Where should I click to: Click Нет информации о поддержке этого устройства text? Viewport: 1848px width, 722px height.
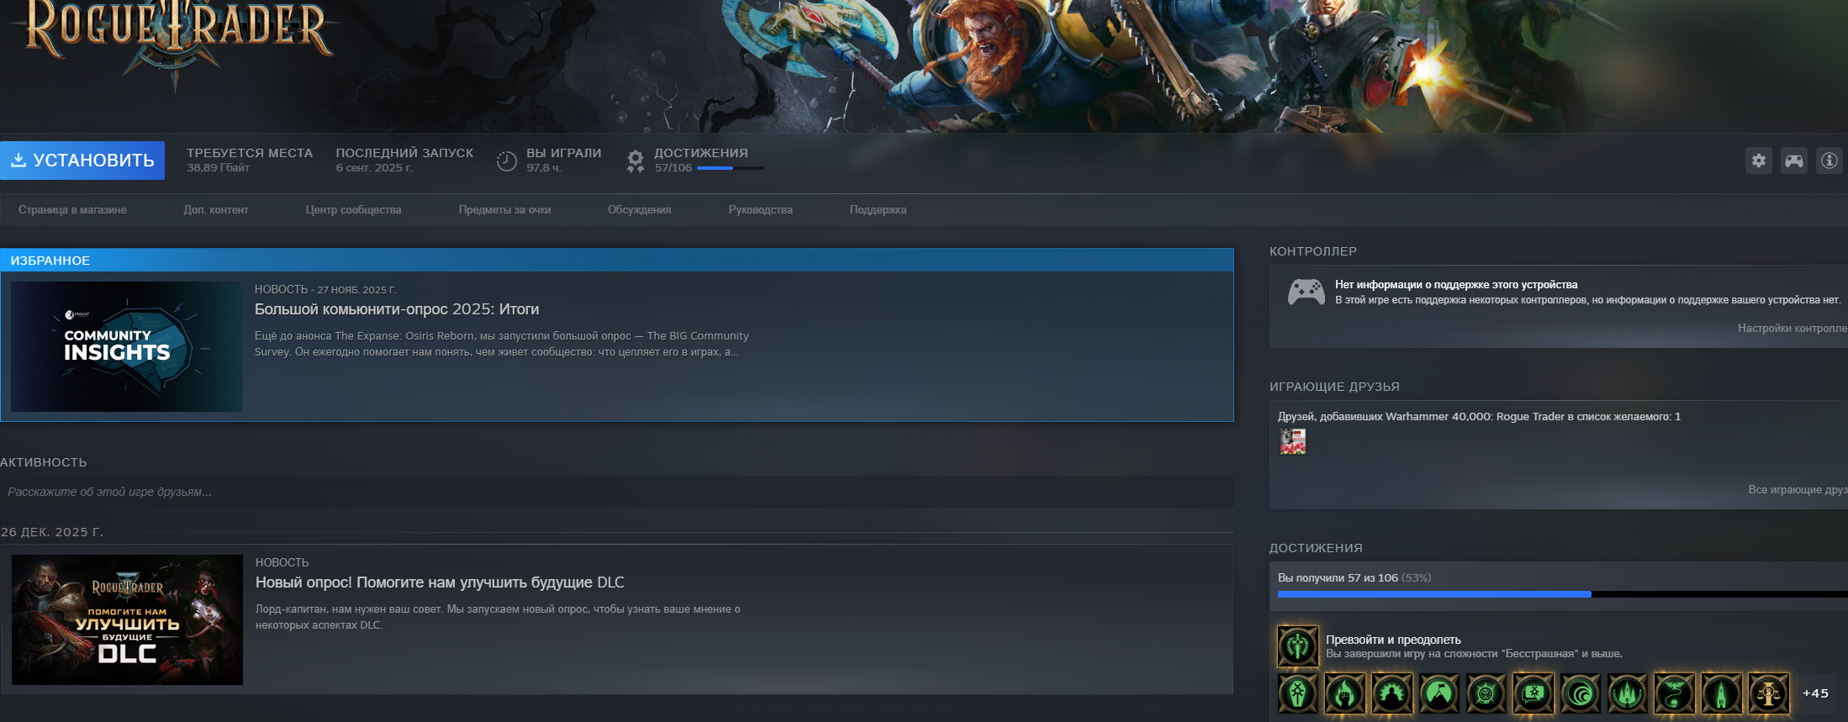[x=1456, y=285]
